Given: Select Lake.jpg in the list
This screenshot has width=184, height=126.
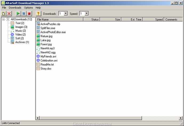Looking at the screenshot, I should [46, 40].
